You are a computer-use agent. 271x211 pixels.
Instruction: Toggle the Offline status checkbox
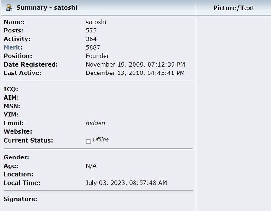click(88, 141)
